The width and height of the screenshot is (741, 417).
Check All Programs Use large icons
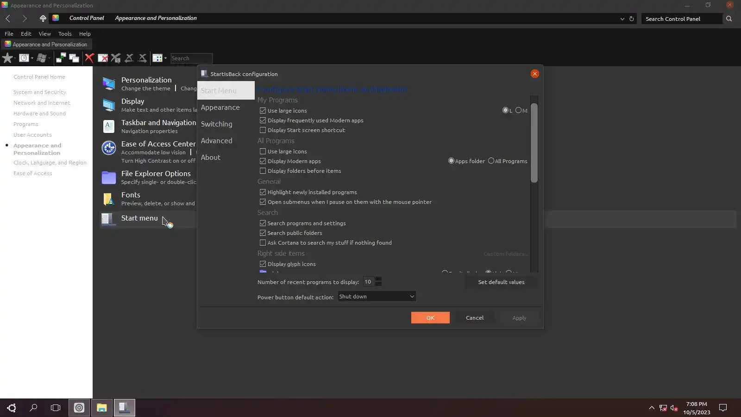[x=263, y=152]
